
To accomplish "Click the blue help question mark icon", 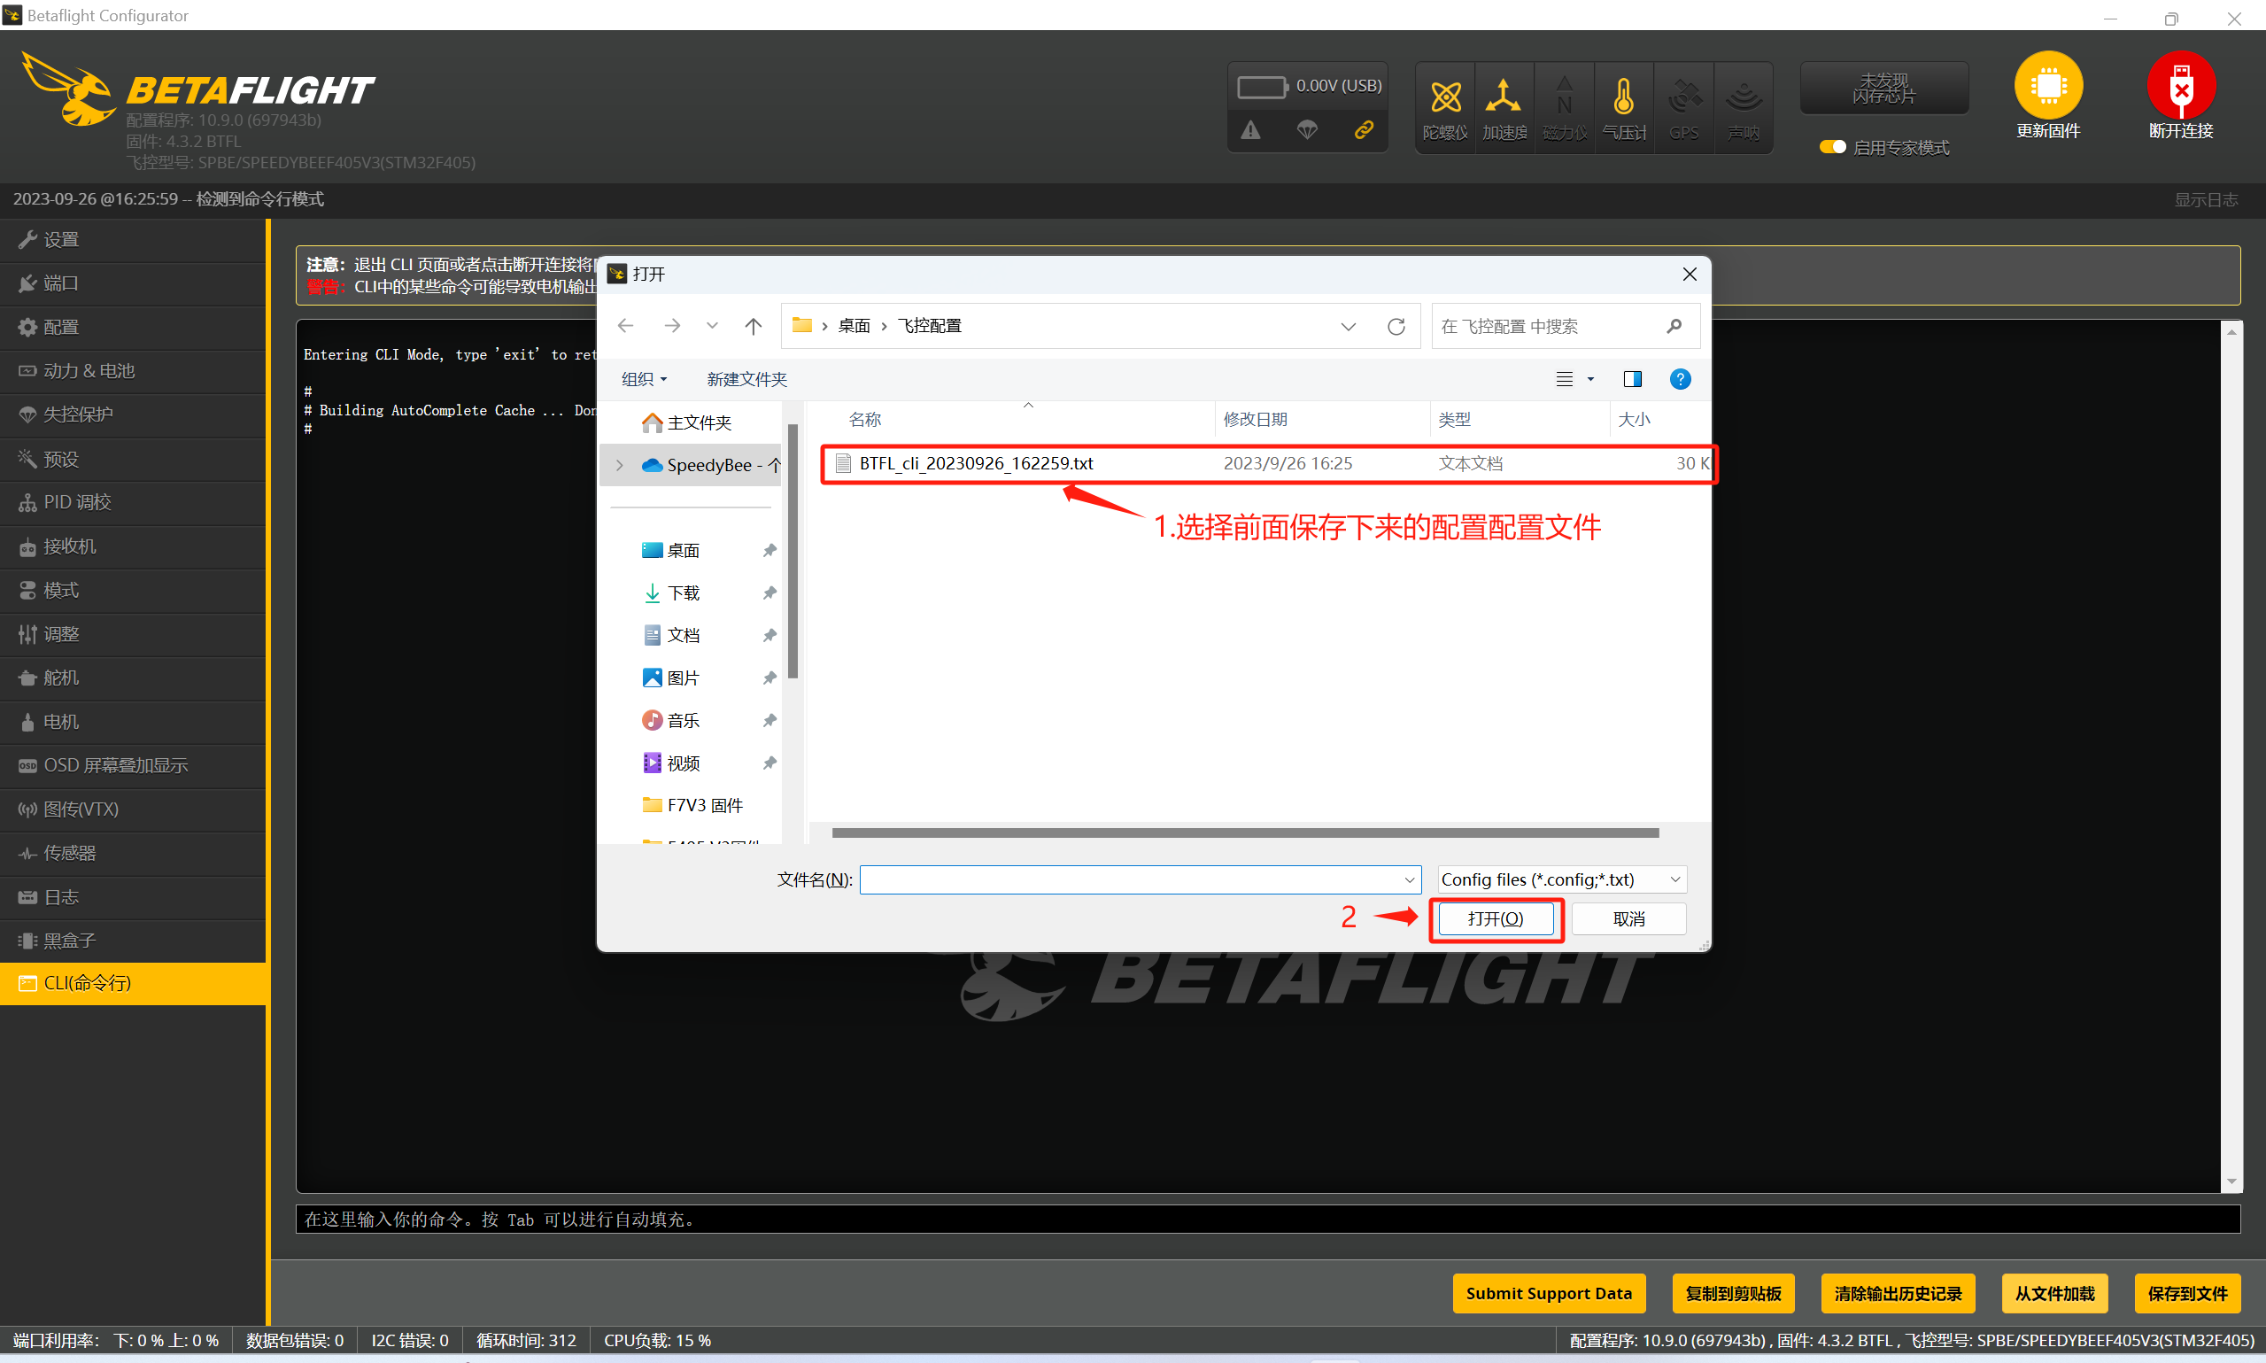I will (x=1679, y=379).
